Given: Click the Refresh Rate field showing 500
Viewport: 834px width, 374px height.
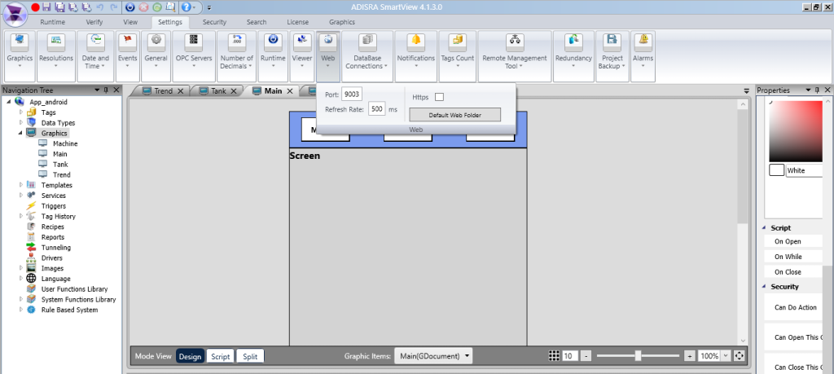Looking at the screenshot, I should click(x=377, y=109).
